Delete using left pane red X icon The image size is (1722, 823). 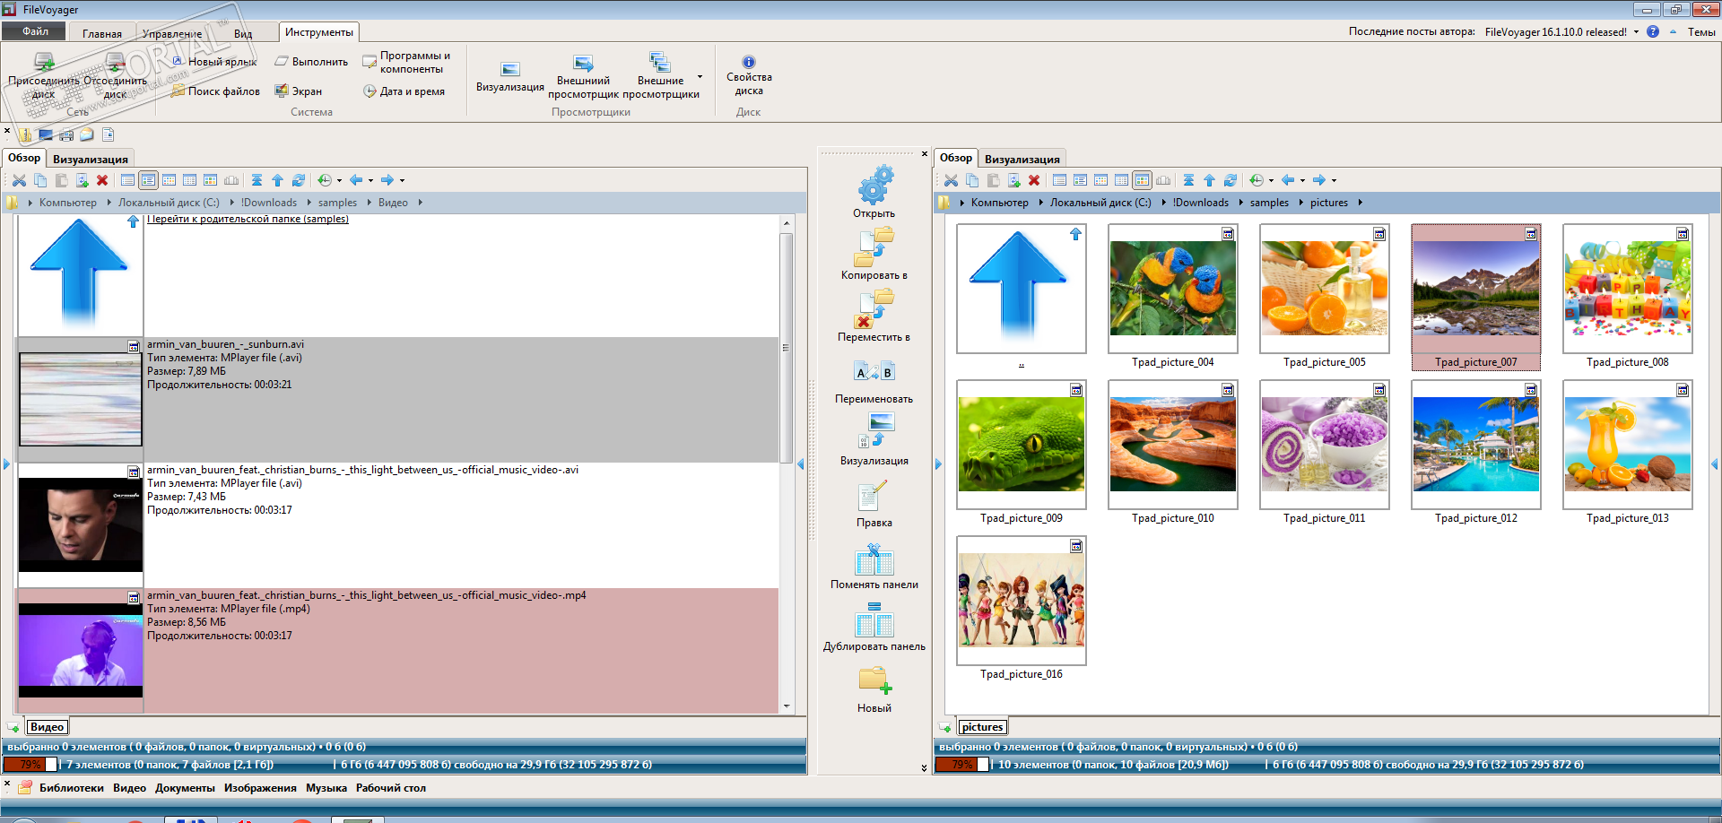(x=102, y=180)
